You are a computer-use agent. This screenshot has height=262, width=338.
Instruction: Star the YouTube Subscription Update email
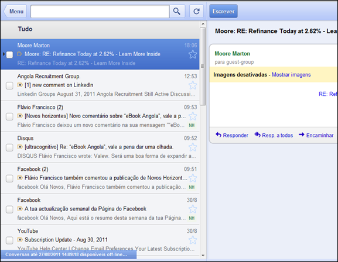click(x=193, y=240)
